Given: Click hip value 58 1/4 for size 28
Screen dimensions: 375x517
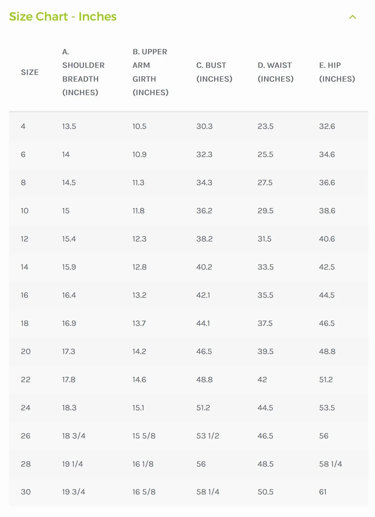Looking at the screenshot, I should pyautogui.click(x=330, y=464).
